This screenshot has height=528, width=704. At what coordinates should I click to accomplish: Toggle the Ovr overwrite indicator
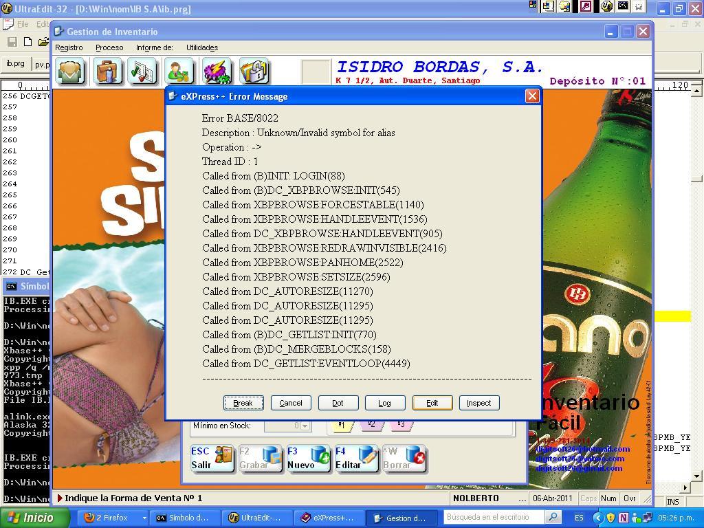pos(628,498)
